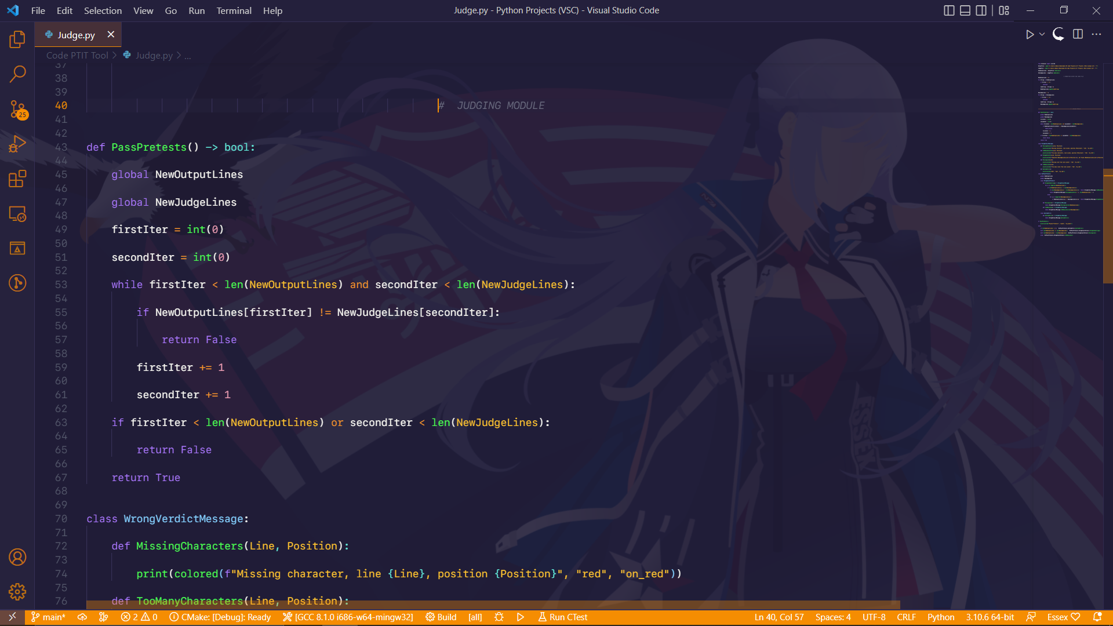Open the Search view icon
Screen dimensions: 1113x626
coord(17,74)
